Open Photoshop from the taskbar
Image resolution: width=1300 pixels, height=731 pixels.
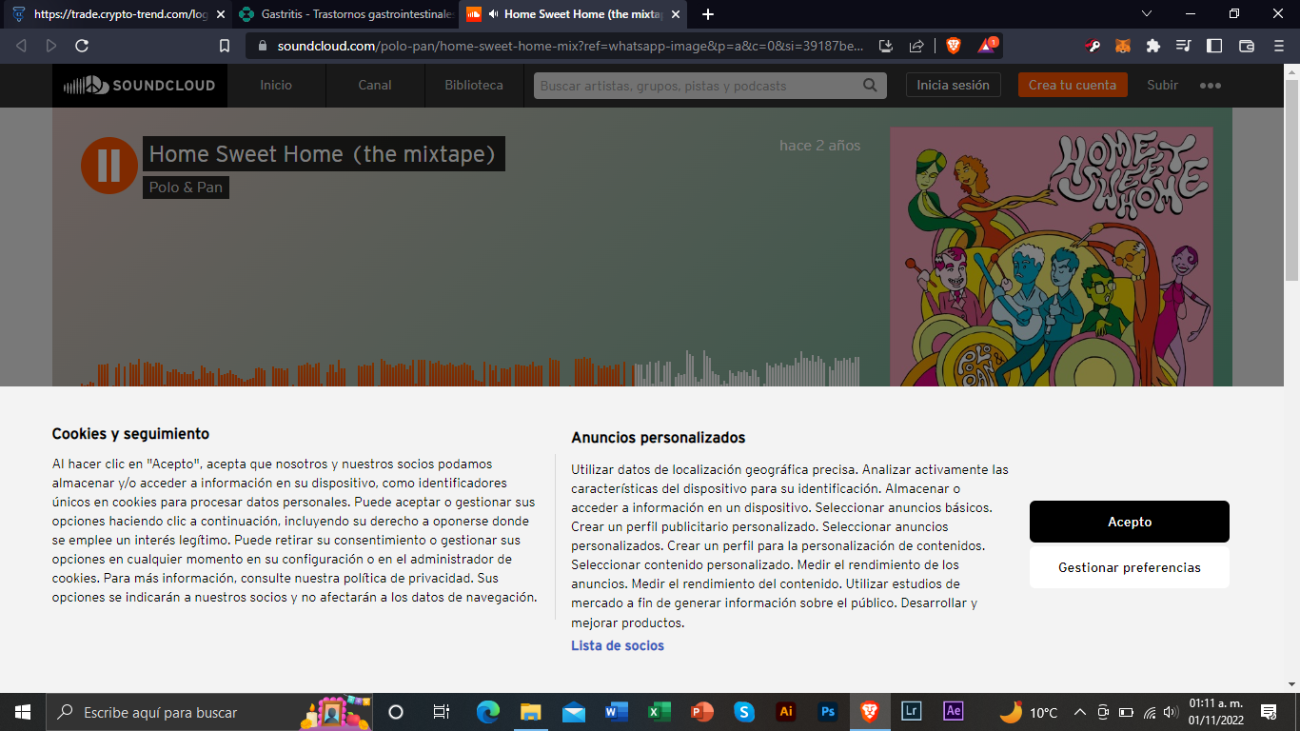pyautogui.click(x=828, y=712)
